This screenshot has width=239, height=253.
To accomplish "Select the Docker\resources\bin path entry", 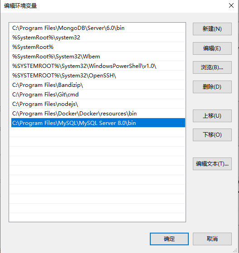I will click(97, 114).
